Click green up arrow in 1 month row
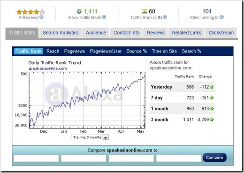 [212, 108]
